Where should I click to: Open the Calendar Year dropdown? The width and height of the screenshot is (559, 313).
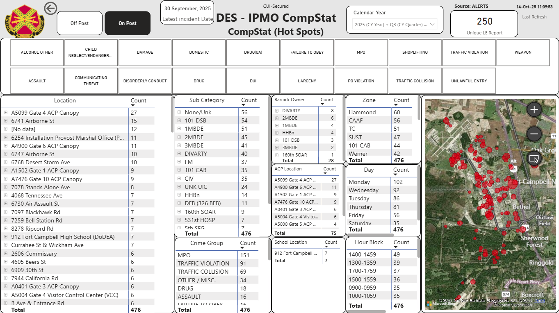tap(395, 25)
